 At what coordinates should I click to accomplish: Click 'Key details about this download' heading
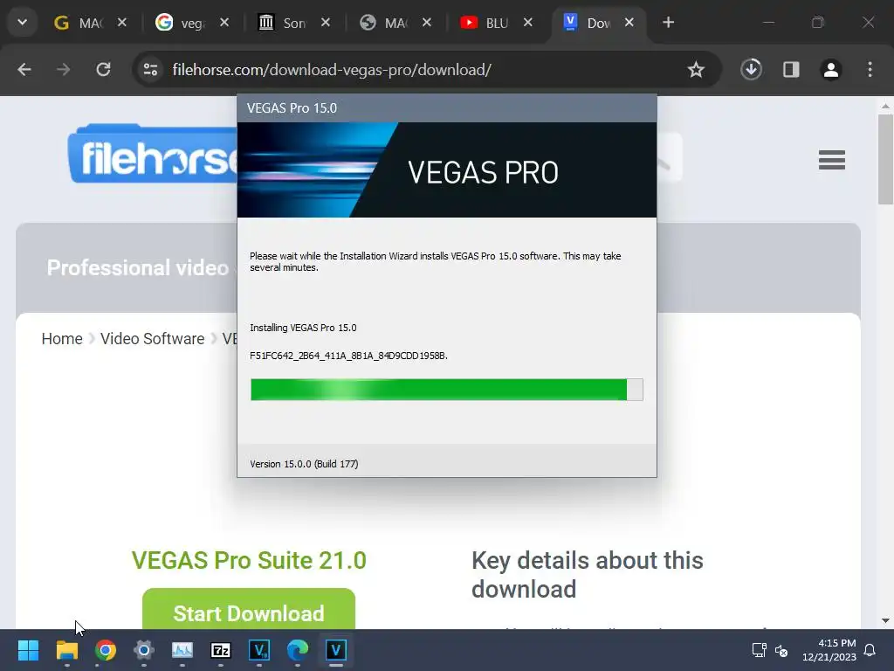pos(588,575)
